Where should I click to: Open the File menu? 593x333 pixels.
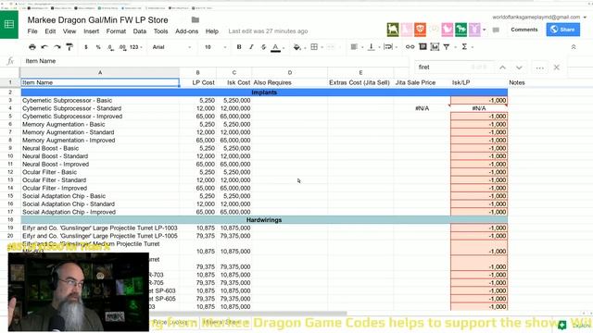[32, 31]
